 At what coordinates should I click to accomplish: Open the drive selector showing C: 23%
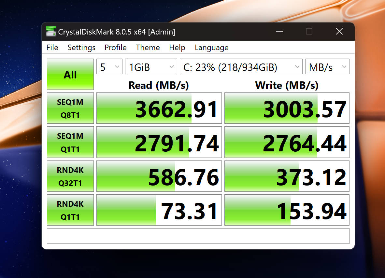pos(241,66)
